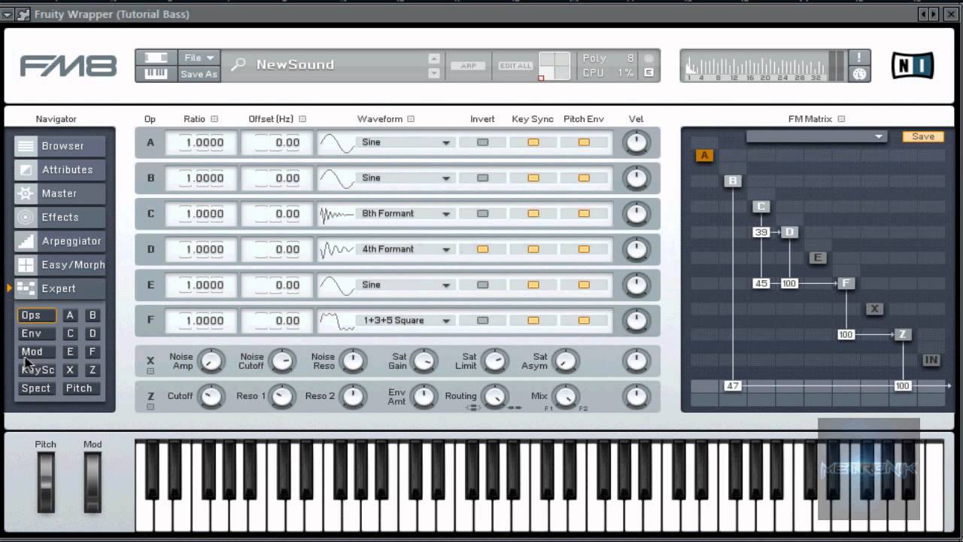The width and height of the screenshot is (963, 542).
Task: Select operator F box in FM Matrix
Action: [846, 283]
